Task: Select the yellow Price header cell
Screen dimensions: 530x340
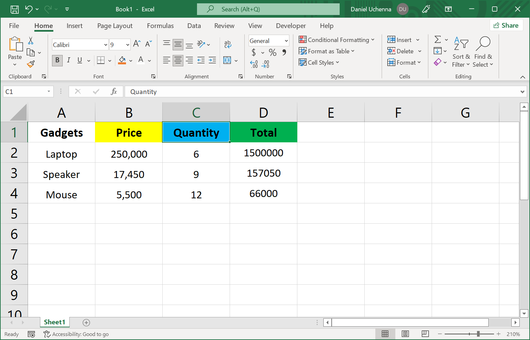Action: coord(129,133)
